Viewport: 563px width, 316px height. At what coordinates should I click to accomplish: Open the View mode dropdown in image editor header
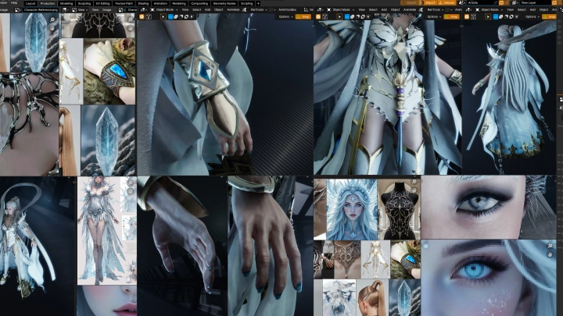(81, 10)
